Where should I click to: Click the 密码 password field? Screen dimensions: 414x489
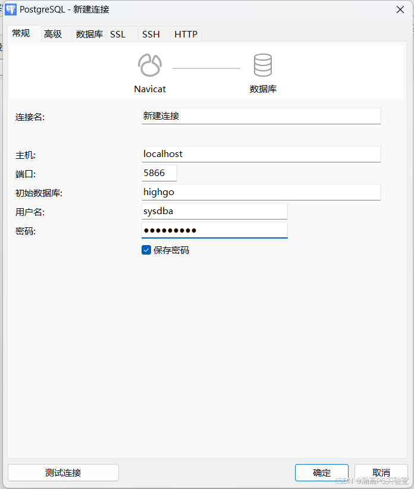[215, 230]
